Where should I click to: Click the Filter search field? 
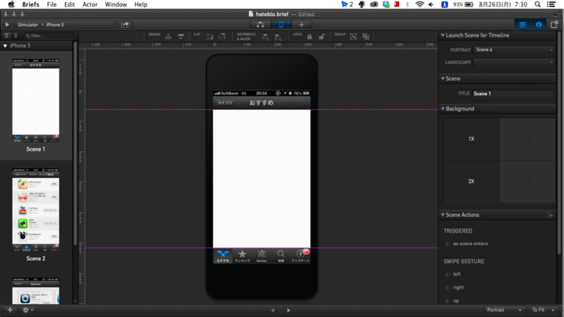49,36
